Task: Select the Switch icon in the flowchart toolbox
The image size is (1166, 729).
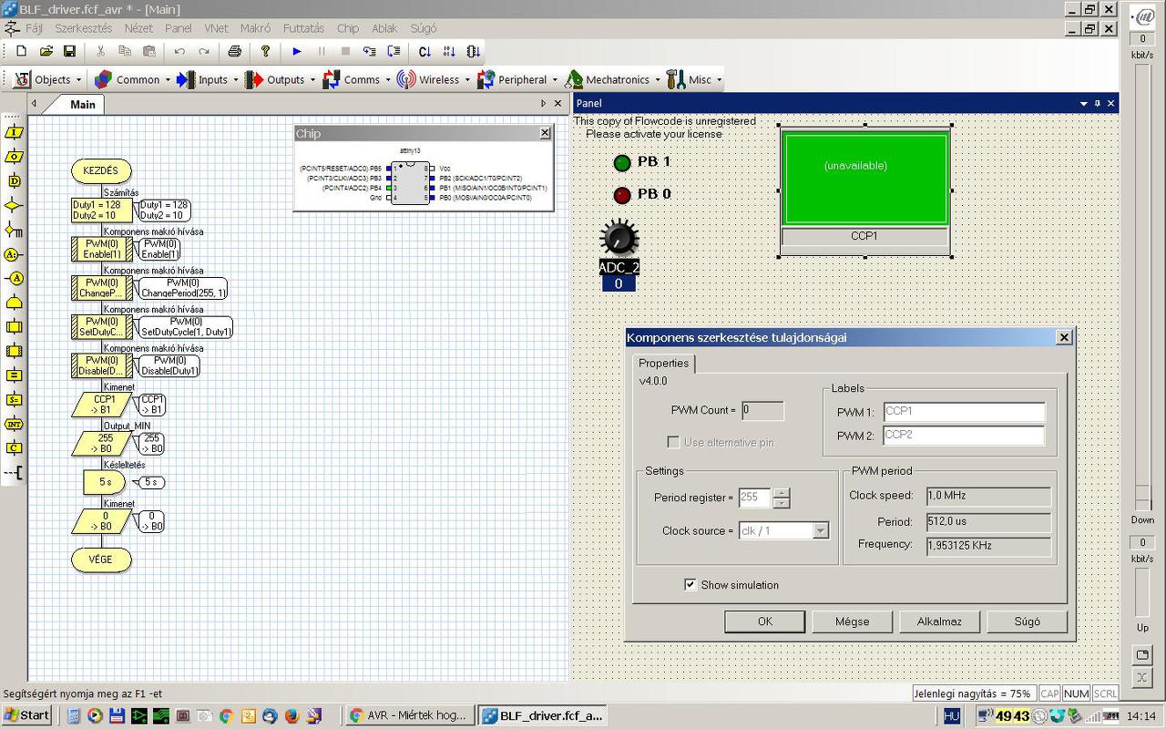Action: [14, 230]
